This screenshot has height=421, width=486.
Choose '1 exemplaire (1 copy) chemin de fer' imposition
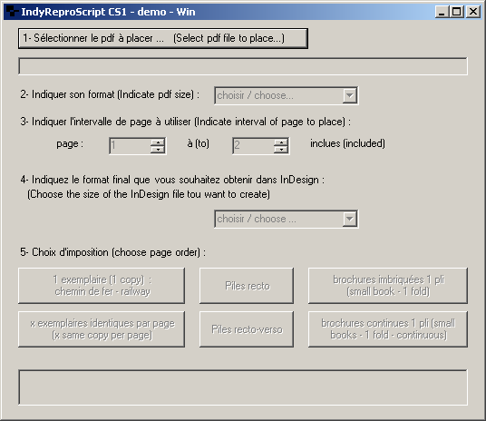pos(102,286)
